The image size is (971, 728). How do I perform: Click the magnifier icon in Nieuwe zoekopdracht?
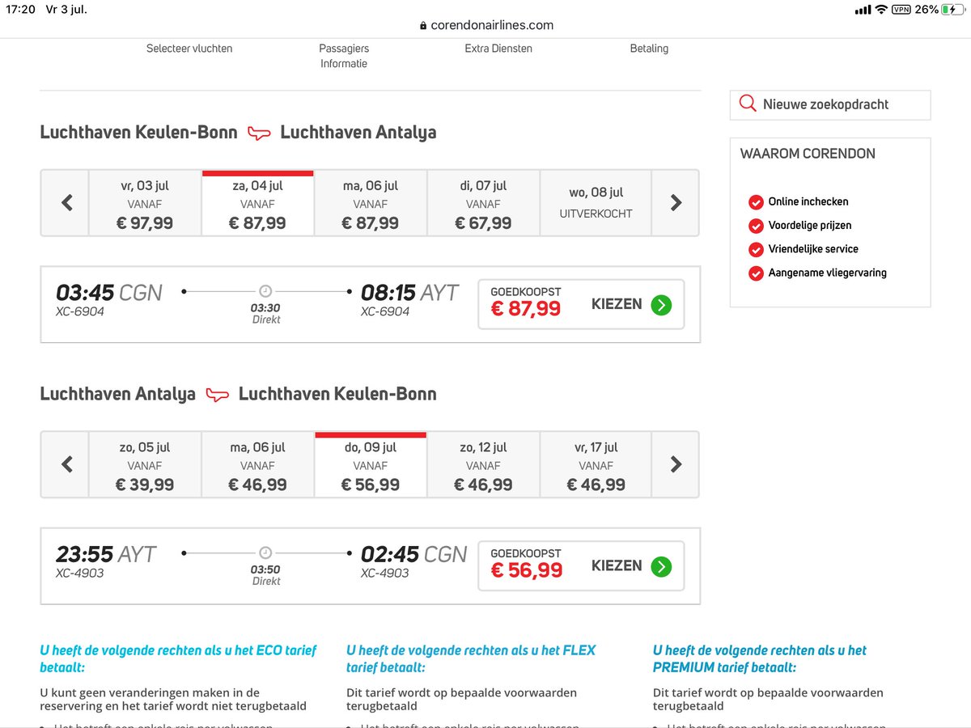(x=748, y=104)
